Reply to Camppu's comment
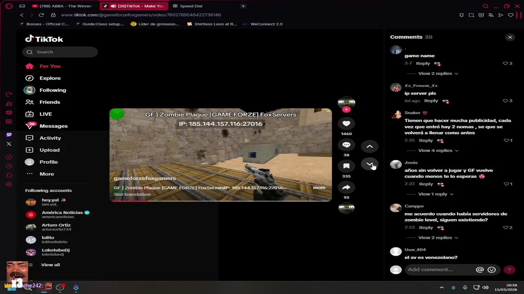The width and height of the screenshot is (524, 294). pos(426,227)
